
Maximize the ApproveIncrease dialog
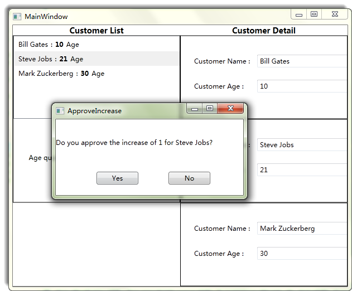coord(210,108)
